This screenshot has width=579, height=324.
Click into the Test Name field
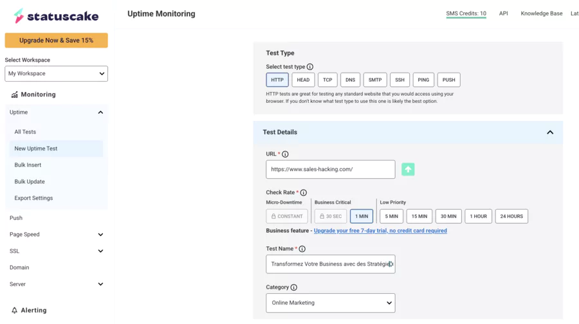point(331,264)
